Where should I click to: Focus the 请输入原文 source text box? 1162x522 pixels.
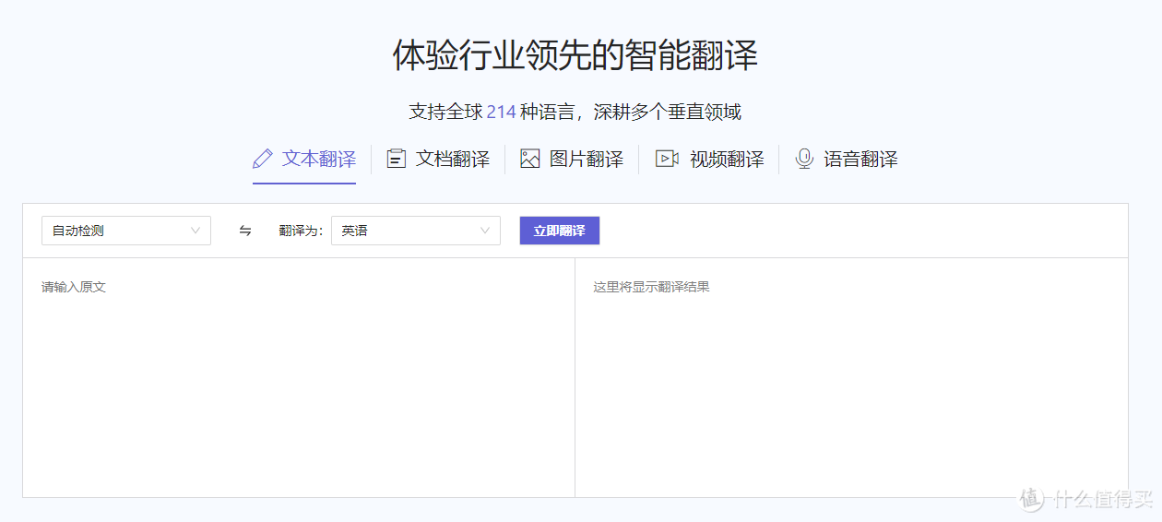(x=298, y=378)
